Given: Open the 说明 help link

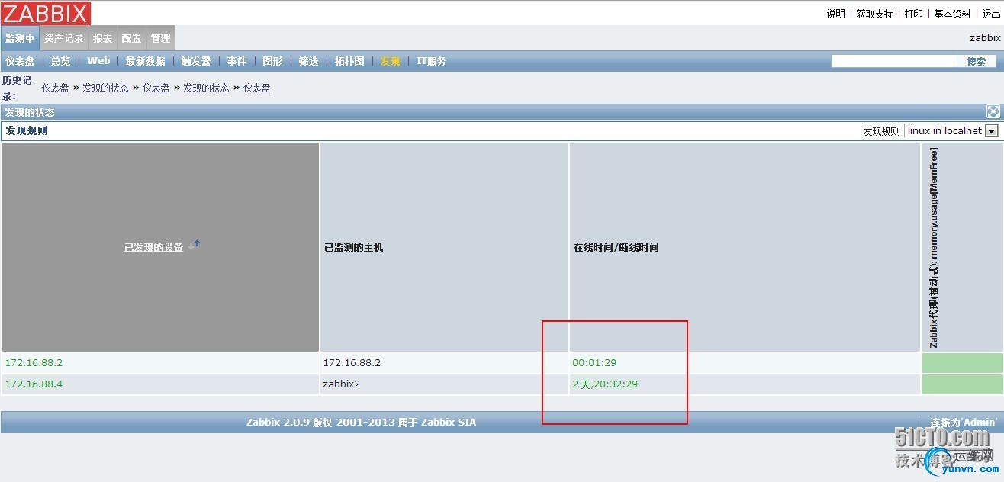Looking at the screenshot, I should (835, 14).
